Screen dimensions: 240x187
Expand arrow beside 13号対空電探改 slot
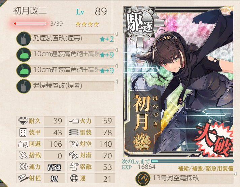click(236, 174)
